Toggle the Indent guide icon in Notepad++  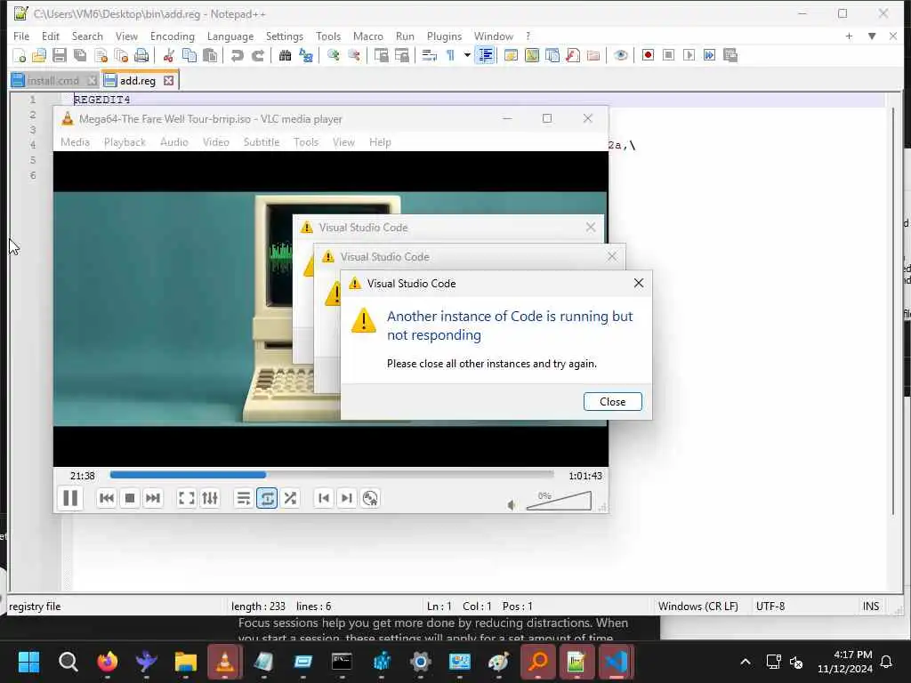[x=485, y=55]
